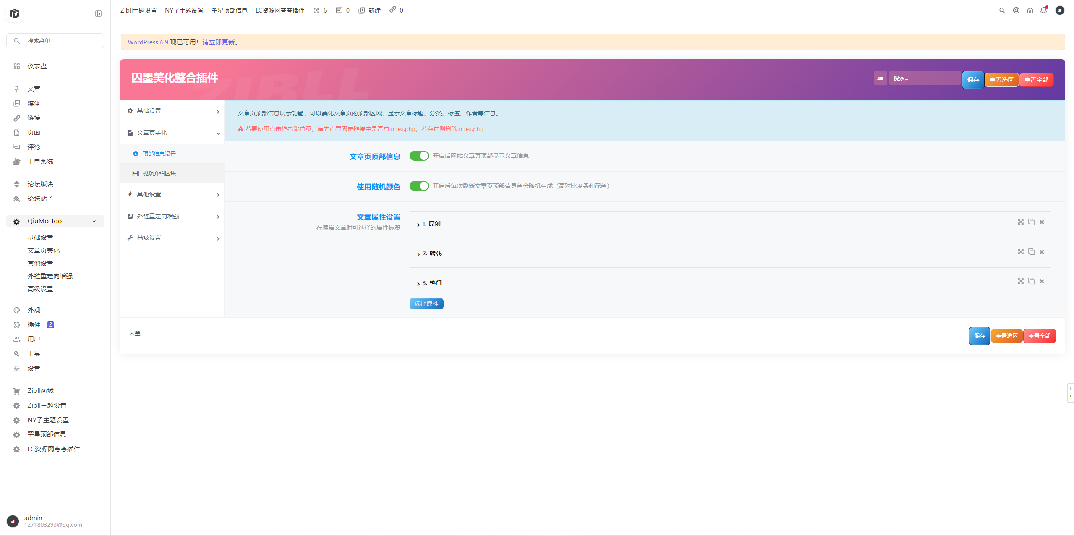
Task: Expand the 基础设置 settings section
Action: click(172, 111)
